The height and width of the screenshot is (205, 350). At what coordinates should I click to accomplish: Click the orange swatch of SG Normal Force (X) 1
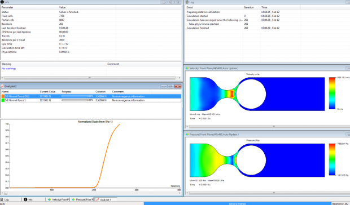point(3,96)
